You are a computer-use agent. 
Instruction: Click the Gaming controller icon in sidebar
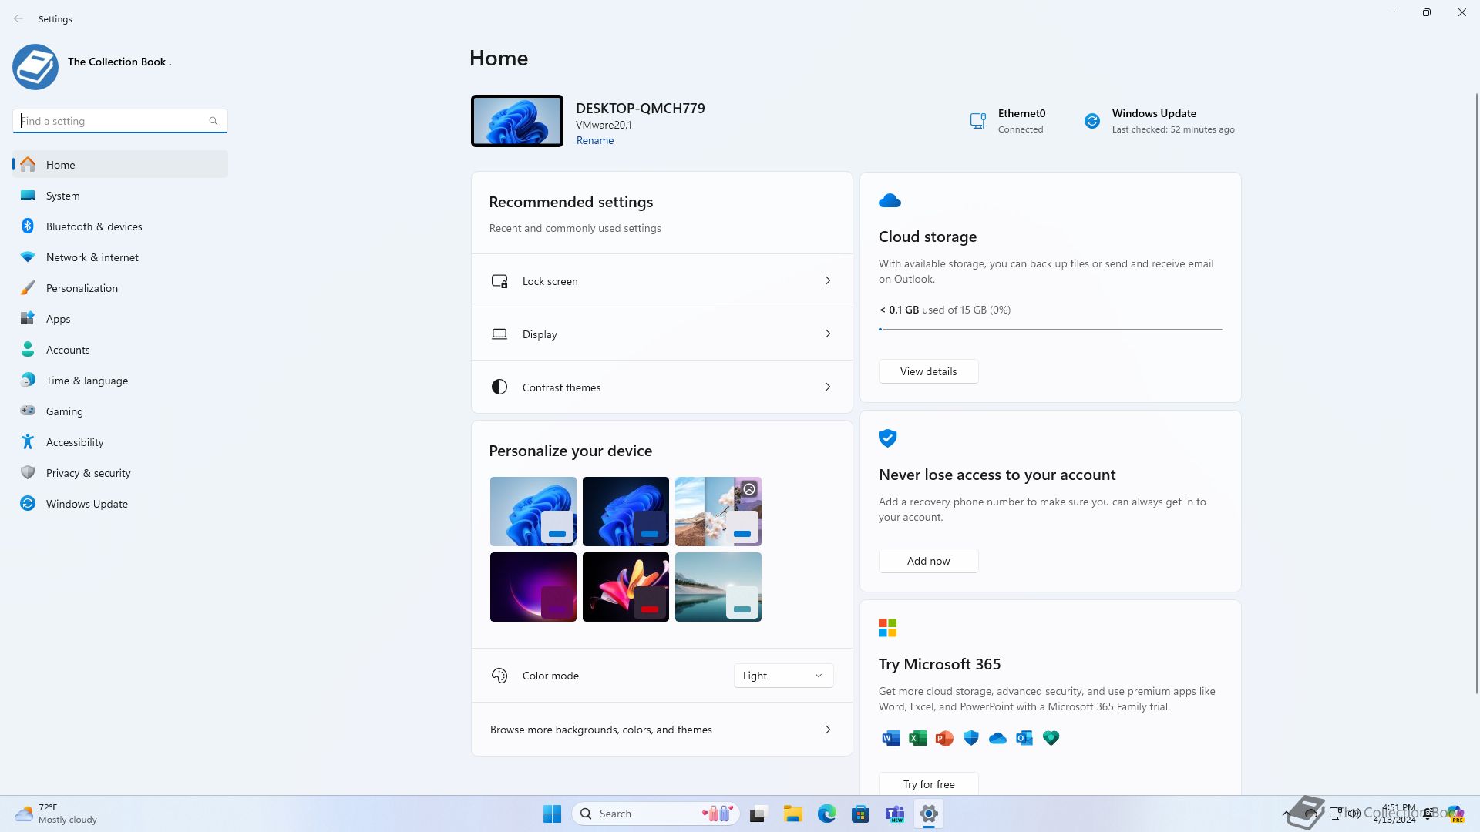tap(28, 411)
